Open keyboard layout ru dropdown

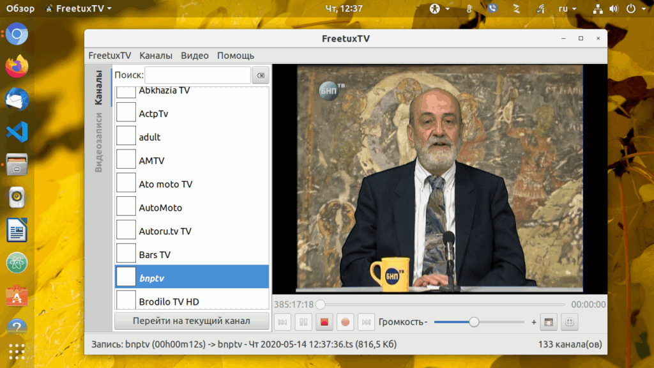[x=567, y=9]
